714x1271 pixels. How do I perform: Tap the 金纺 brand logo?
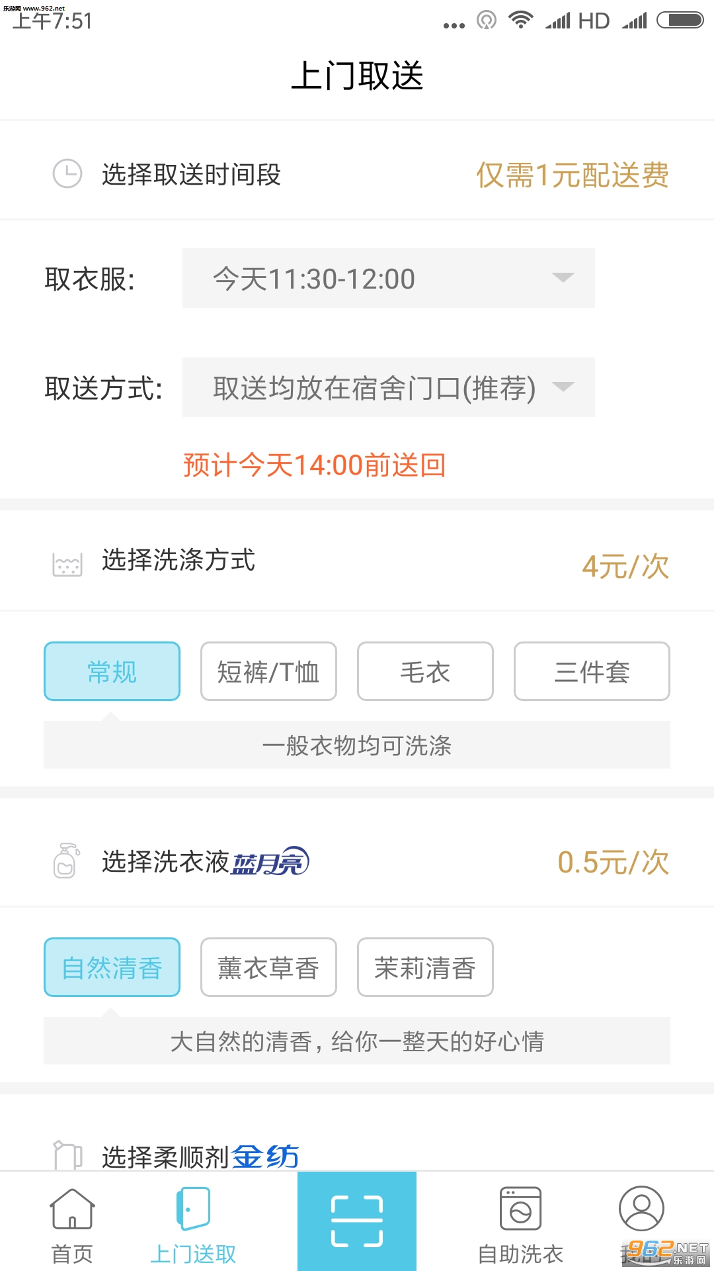[266, 1157]
